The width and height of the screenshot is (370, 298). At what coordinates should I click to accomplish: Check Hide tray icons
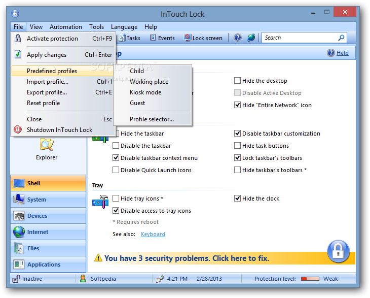coord(116,198)
